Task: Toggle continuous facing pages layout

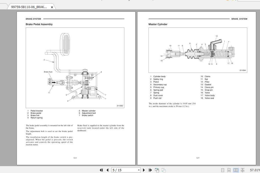Action: [242, 170]
